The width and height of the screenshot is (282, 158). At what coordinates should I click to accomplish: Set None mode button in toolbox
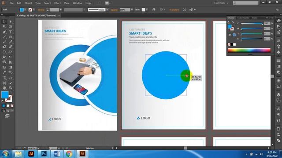(12, 106)
